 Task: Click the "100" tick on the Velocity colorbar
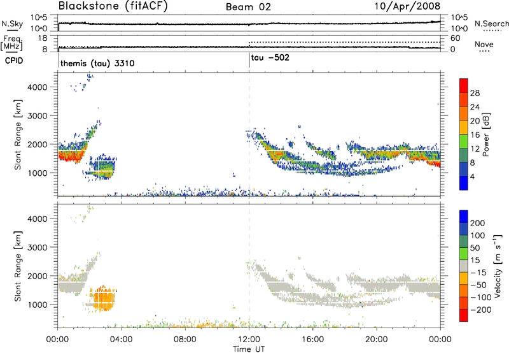pos(477,235)
